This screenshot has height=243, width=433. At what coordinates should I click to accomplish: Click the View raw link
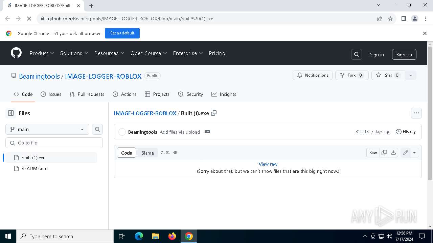(268, 164)
